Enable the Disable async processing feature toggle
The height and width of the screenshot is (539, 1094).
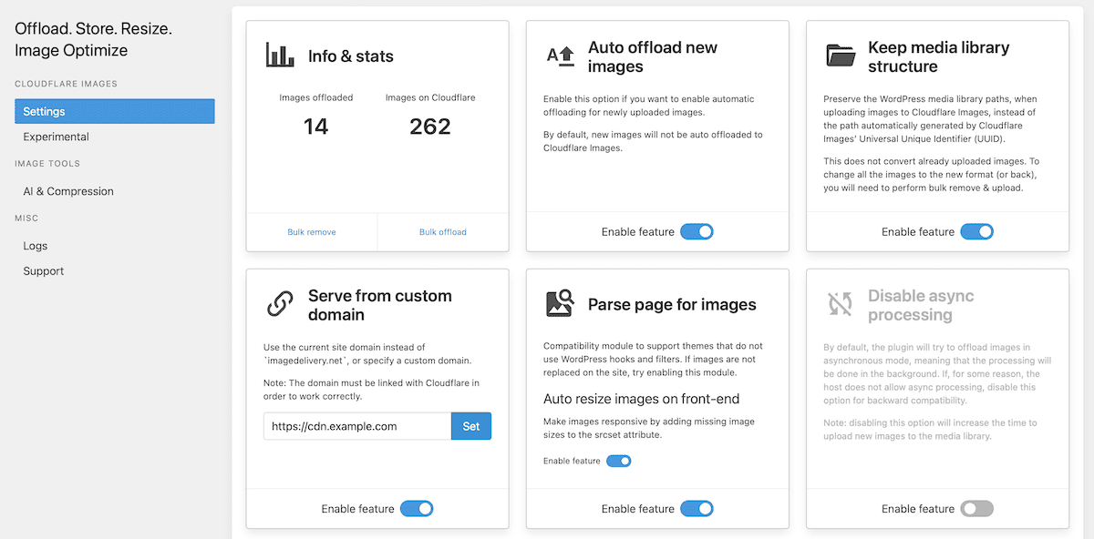coord(976,509)
